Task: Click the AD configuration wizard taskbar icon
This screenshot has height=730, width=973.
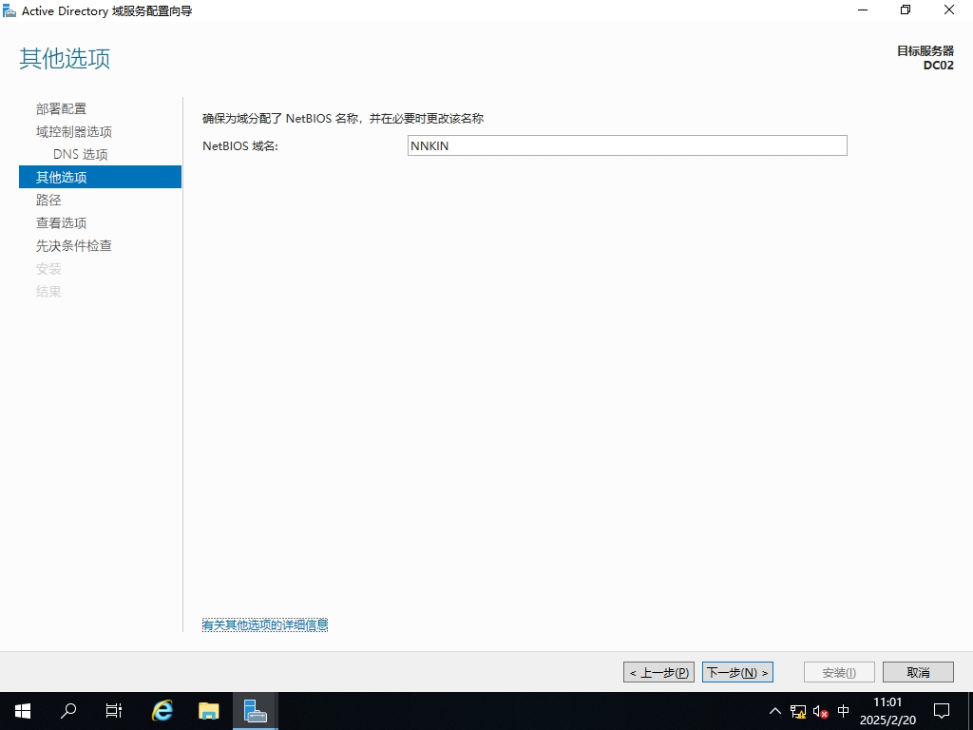Action: tap(255, 711)
